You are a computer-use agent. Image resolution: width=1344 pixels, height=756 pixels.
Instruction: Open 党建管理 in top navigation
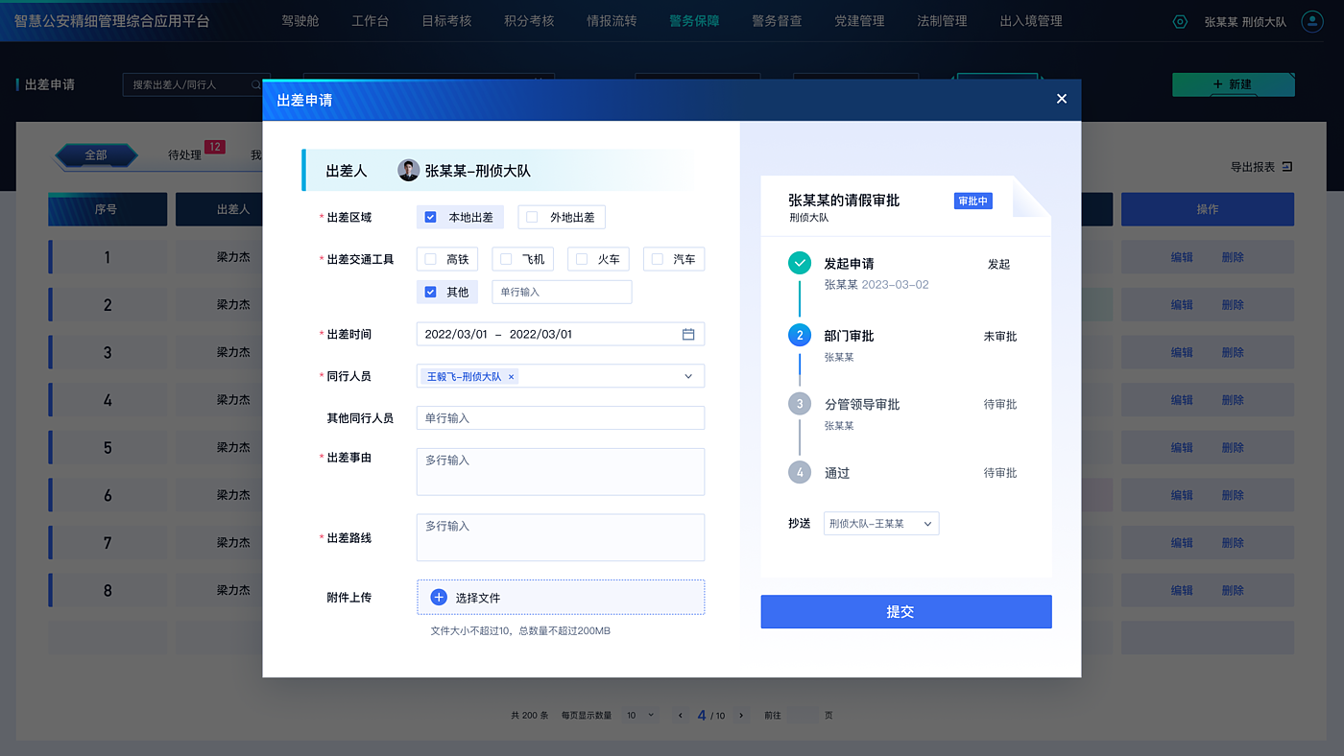(x=859, y=21)
